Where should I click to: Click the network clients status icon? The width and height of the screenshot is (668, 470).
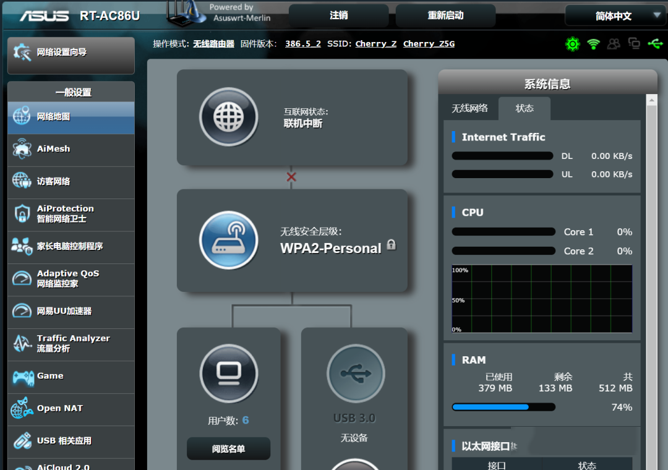[x=635, y=43]
